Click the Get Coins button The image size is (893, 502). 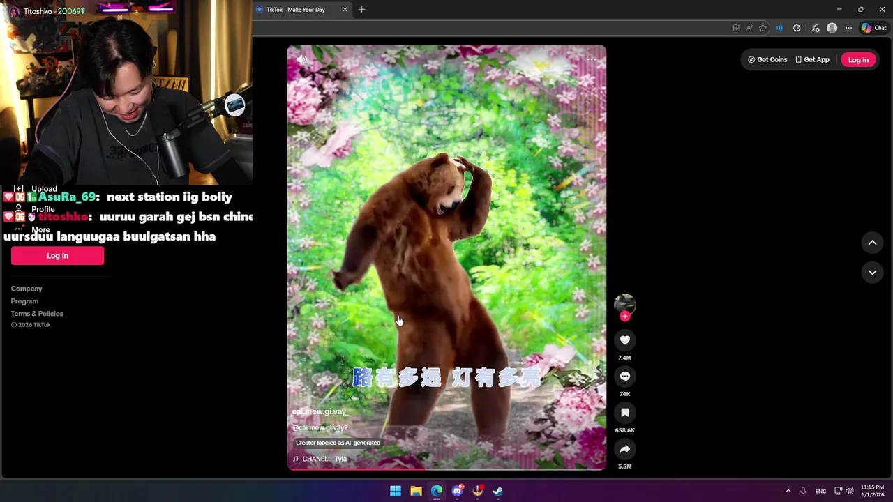767,59
